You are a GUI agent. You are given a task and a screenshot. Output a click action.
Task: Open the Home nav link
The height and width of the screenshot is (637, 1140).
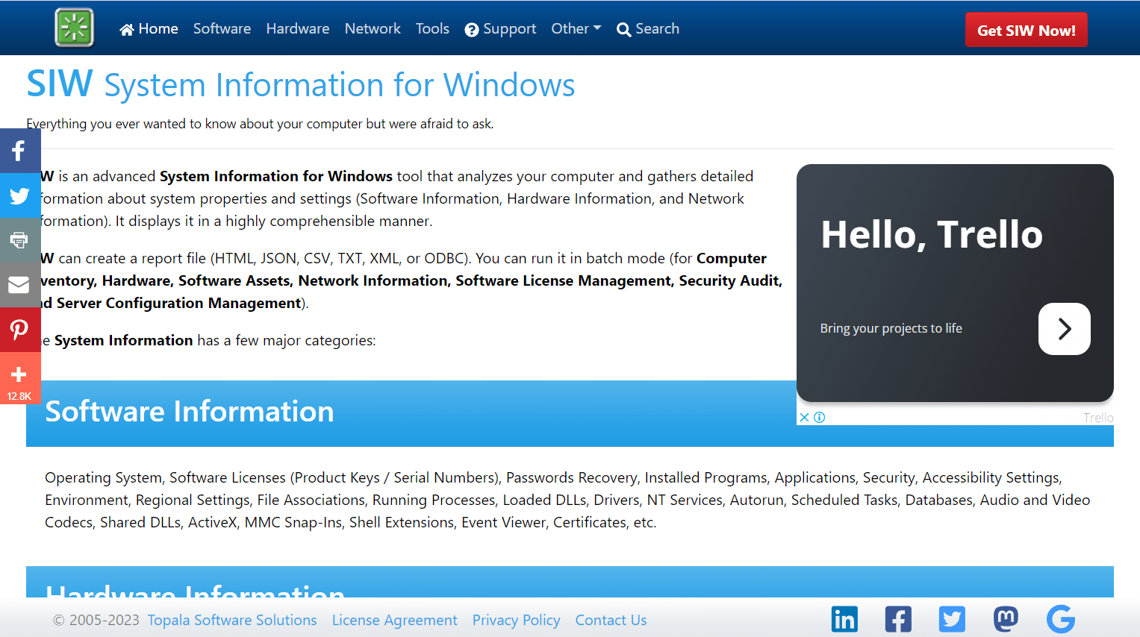pos(149,29)
